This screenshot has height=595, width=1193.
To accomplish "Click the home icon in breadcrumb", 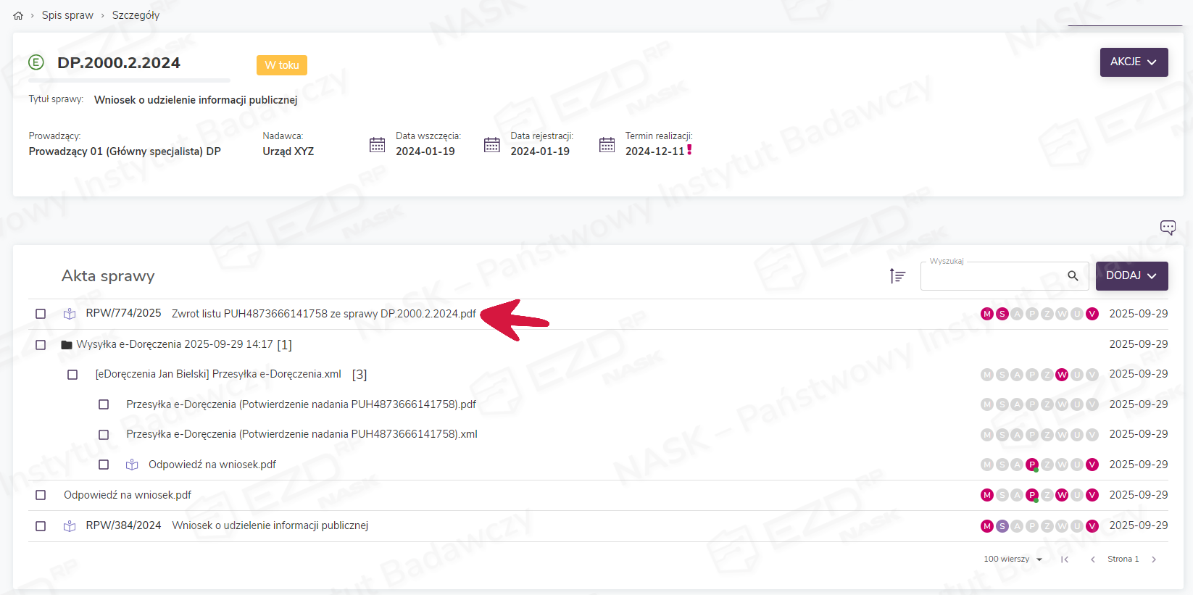I will tap(18, 15).
